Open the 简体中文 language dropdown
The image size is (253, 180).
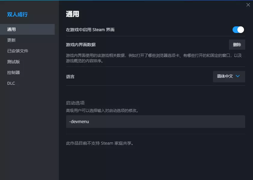click(229, 76)
